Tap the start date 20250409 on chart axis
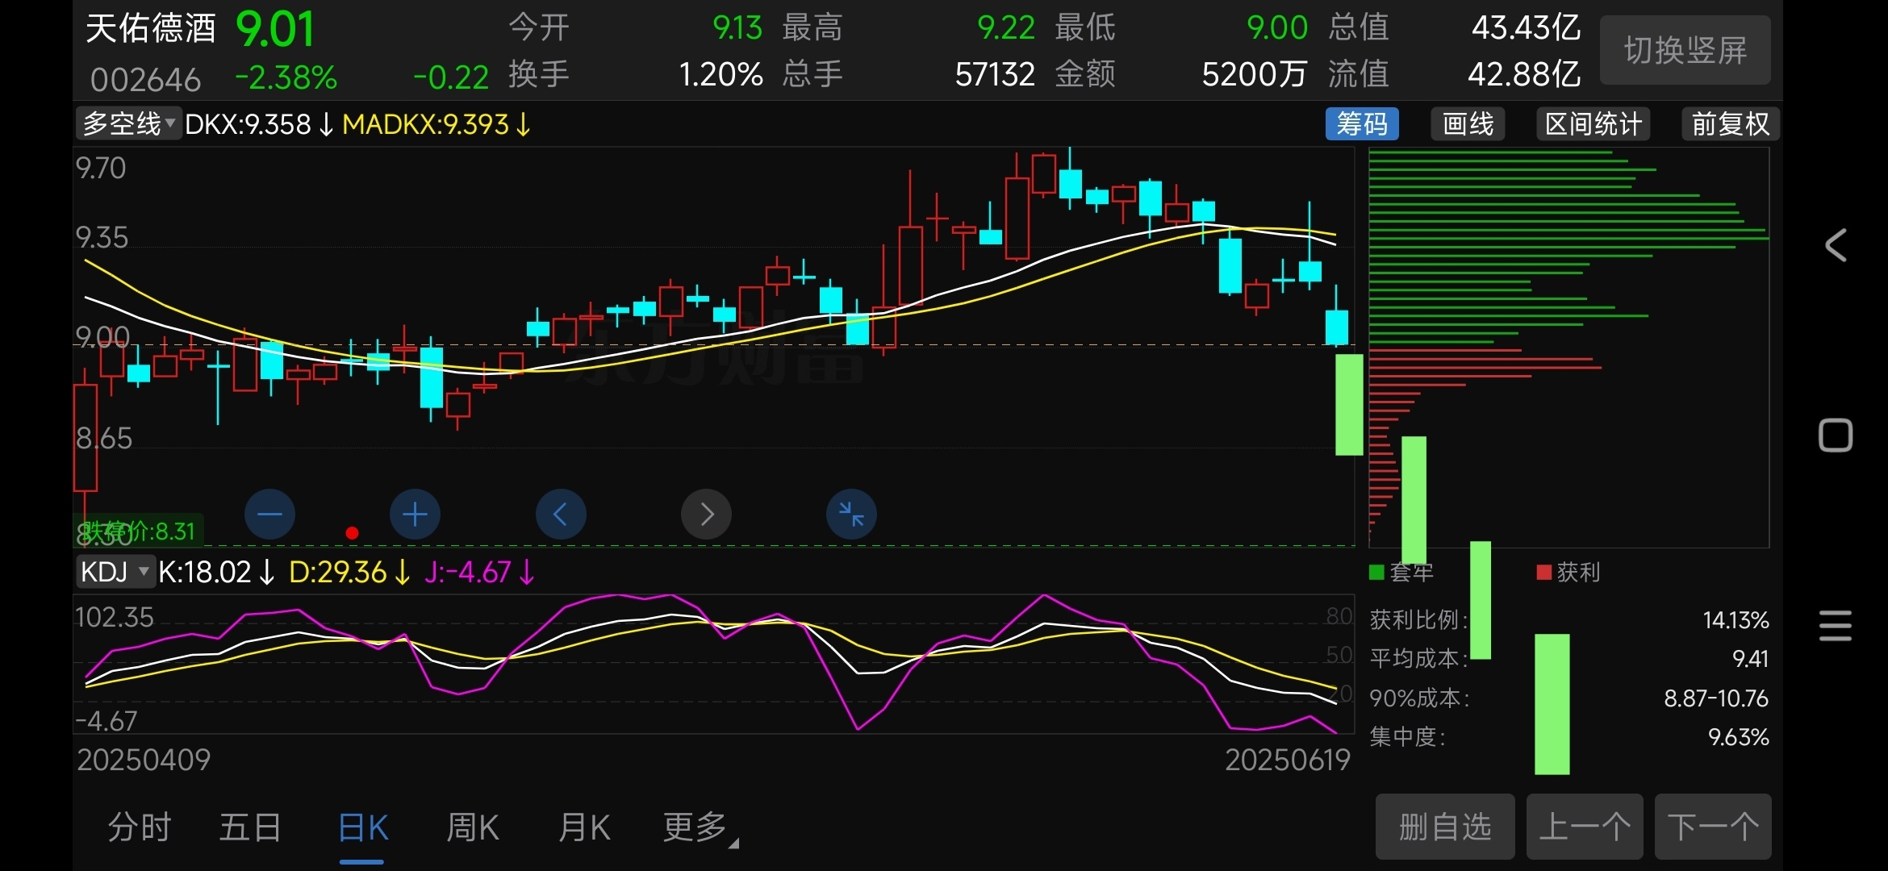 144,760
